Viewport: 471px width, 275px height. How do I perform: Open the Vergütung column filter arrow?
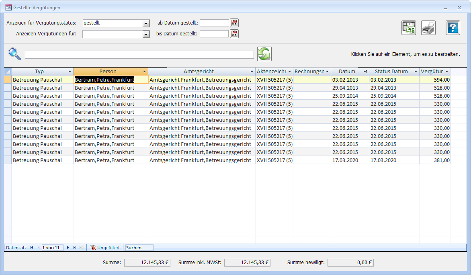click(x=446, y=72)
